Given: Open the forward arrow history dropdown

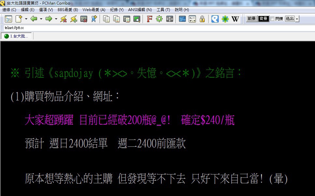Looking at the screenshot, I should click(x=56, y=19).
